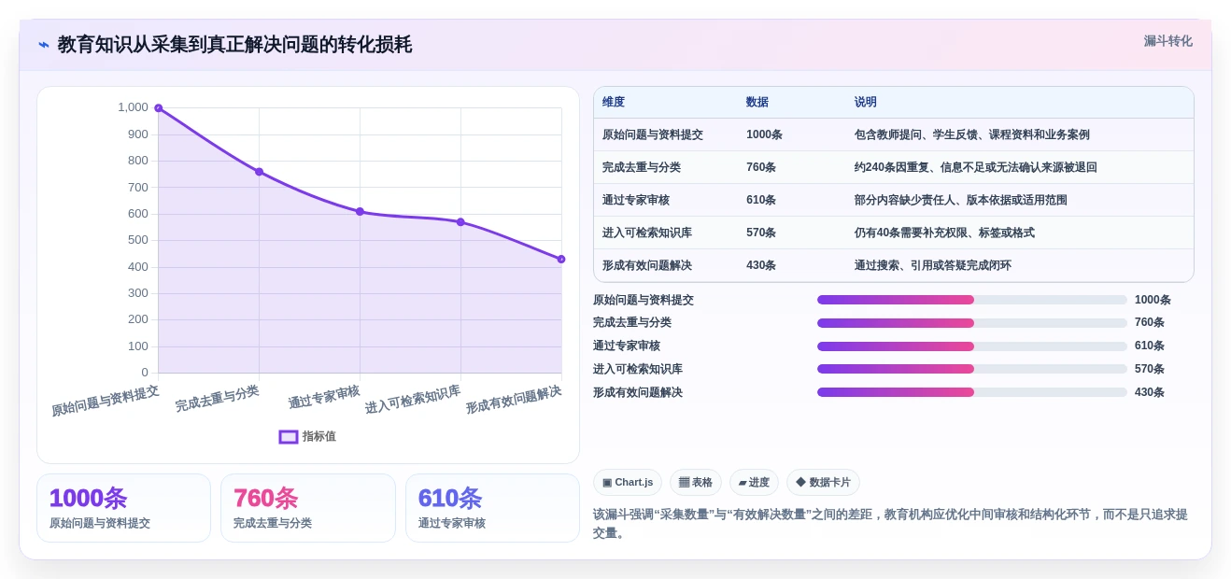
Task: Click x-axis label 形成有效问题解决
Action: coord(514,400)
